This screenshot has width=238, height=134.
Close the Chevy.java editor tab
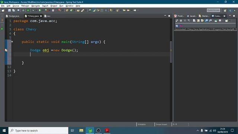41,16
